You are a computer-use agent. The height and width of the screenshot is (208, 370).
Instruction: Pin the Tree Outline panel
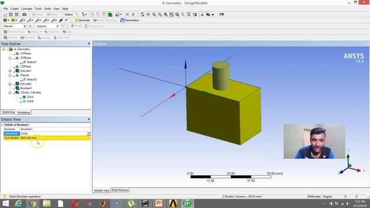click(x=89, y=44)
